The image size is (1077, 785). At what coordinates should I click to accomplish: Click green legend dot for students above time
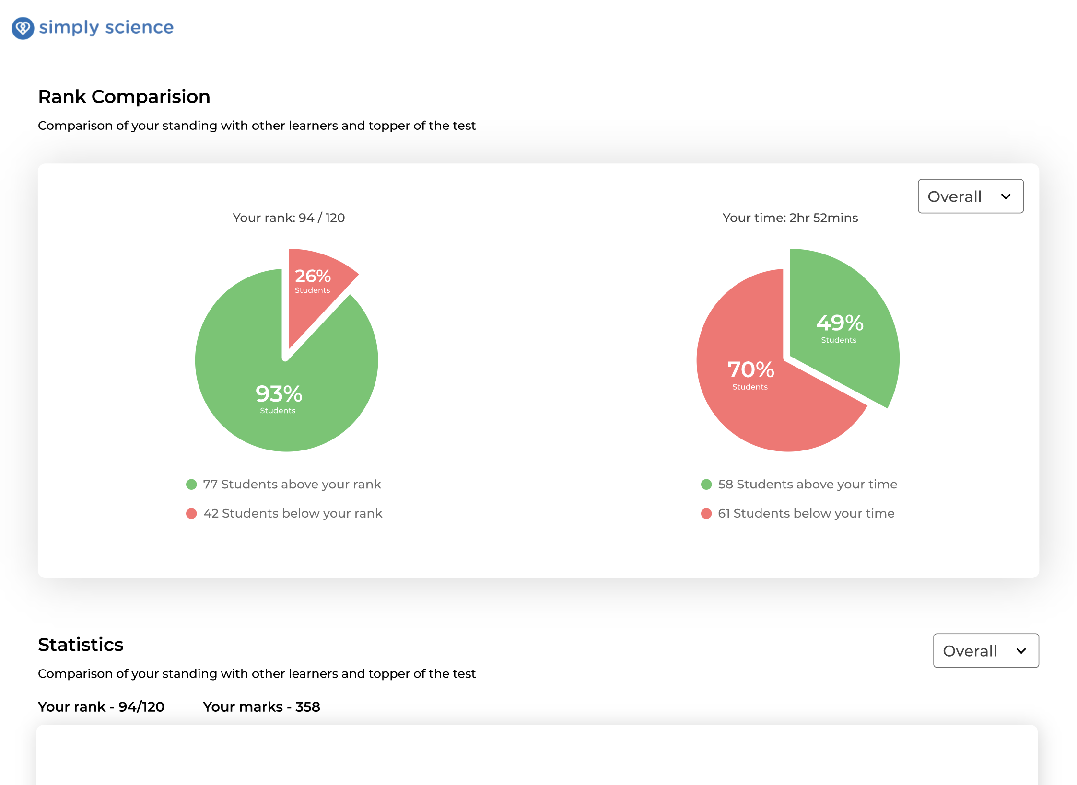pyautogui.click(x=706, y=484)
